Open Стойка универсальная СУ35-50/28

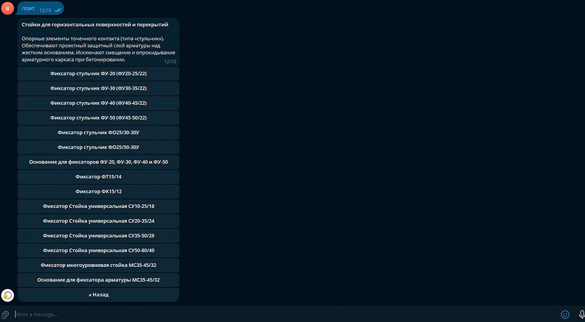click(98, 236)
